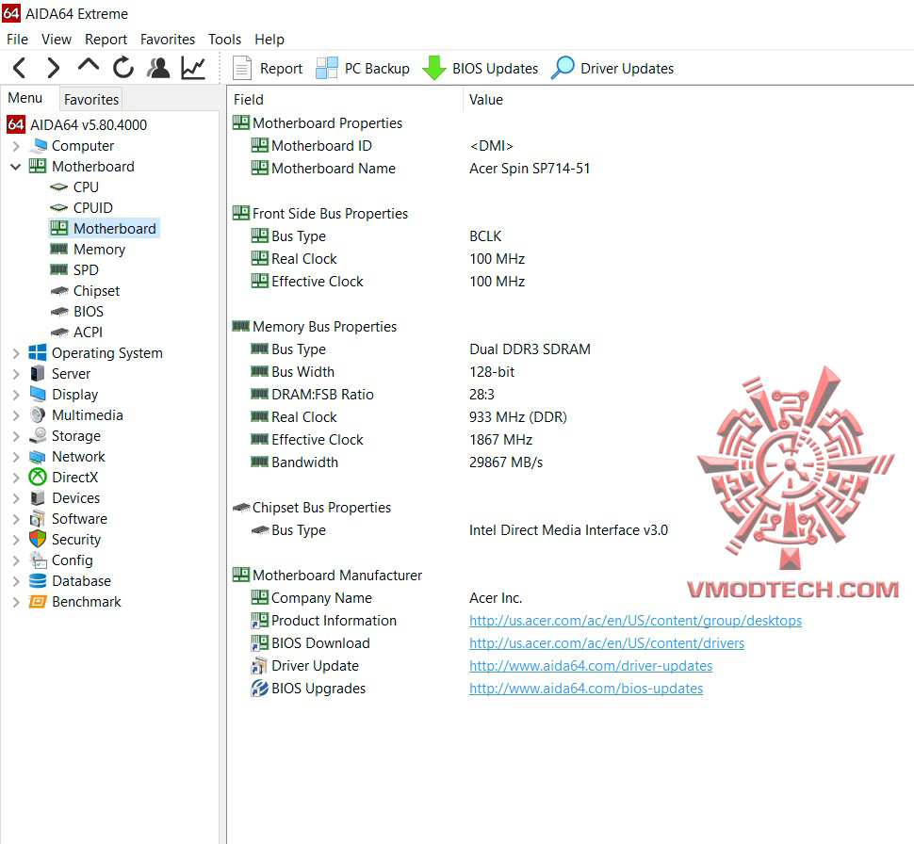Expand the DirectX tree node
Image resolution: width=914 pixels, height=844 pixels.
click(x=16, y=478)
